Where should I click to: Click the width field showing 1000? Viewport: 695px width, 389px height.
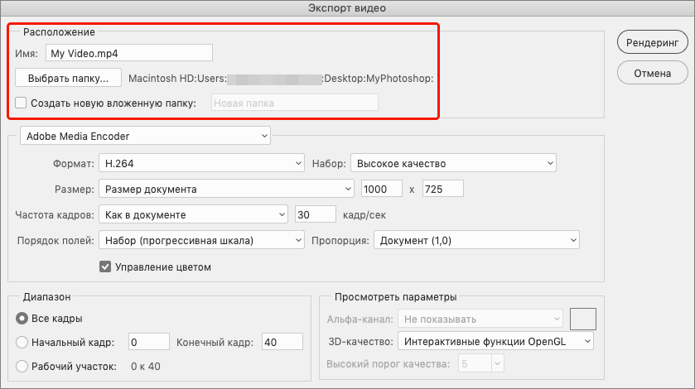tap(382, 189)
